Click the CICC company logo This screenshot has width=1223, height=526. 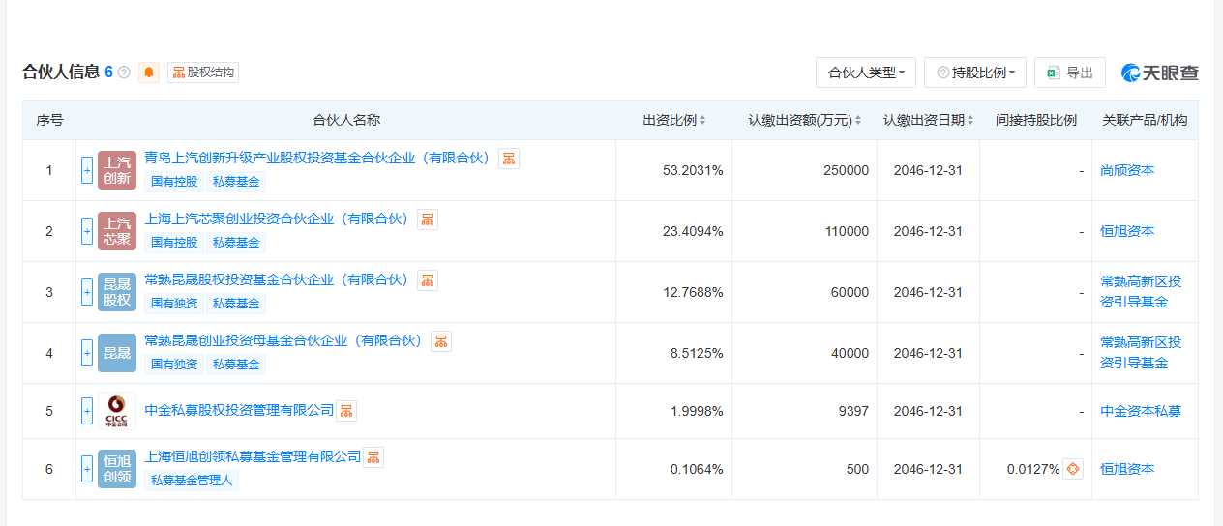(117, 411)
